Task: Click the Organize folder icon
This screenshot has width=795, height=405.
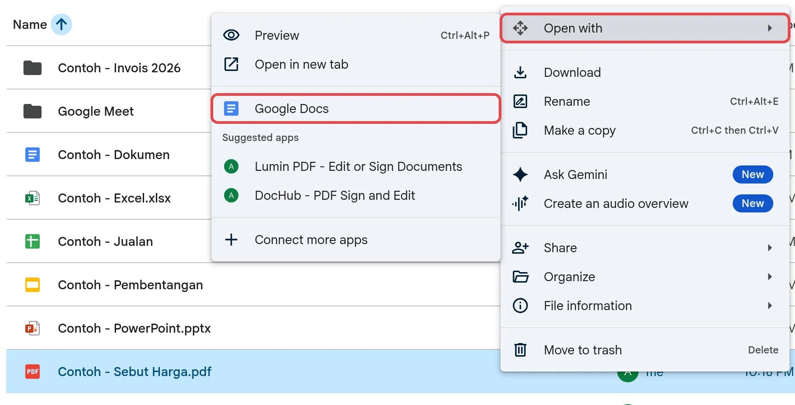Action: pyautogui.click(x=520, y=277)
